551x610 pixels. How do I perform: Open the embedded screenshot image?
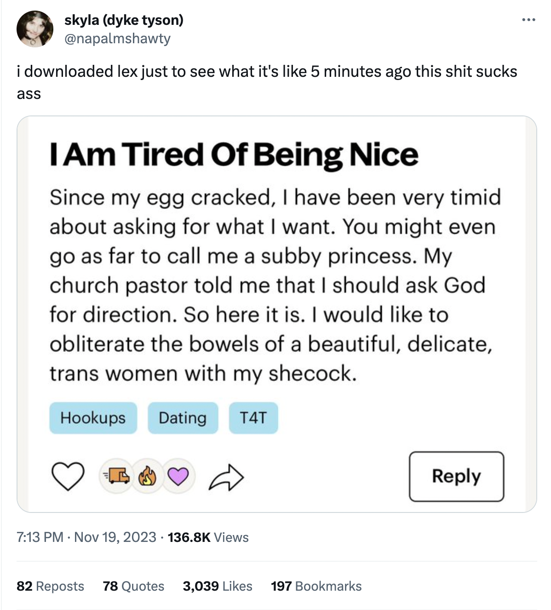pos(276,285)
